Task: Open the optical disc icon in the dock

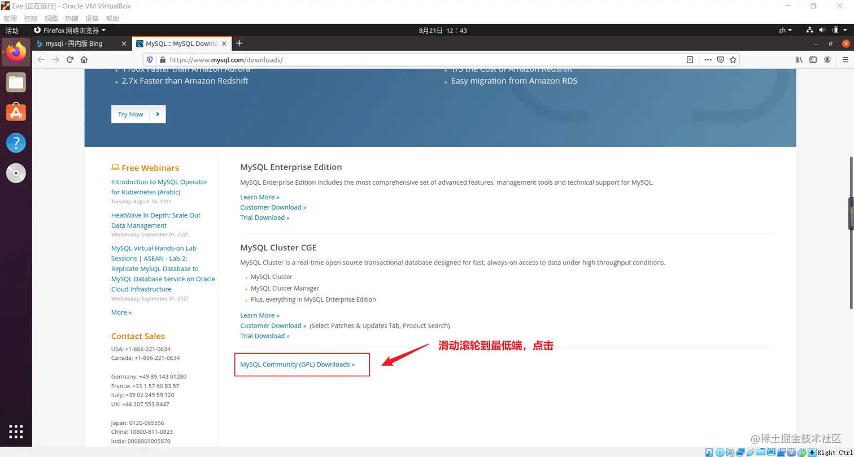Action: 16,173
